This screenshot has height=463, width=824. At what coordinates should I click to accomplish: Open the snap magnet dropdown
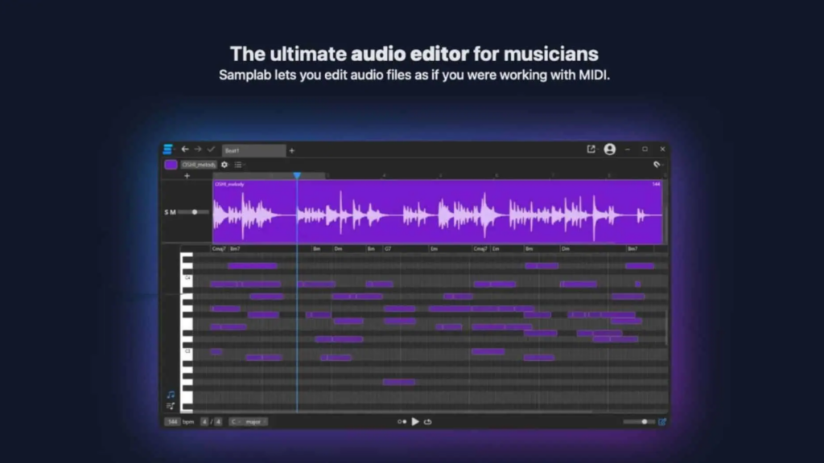(x=657, y=165)
